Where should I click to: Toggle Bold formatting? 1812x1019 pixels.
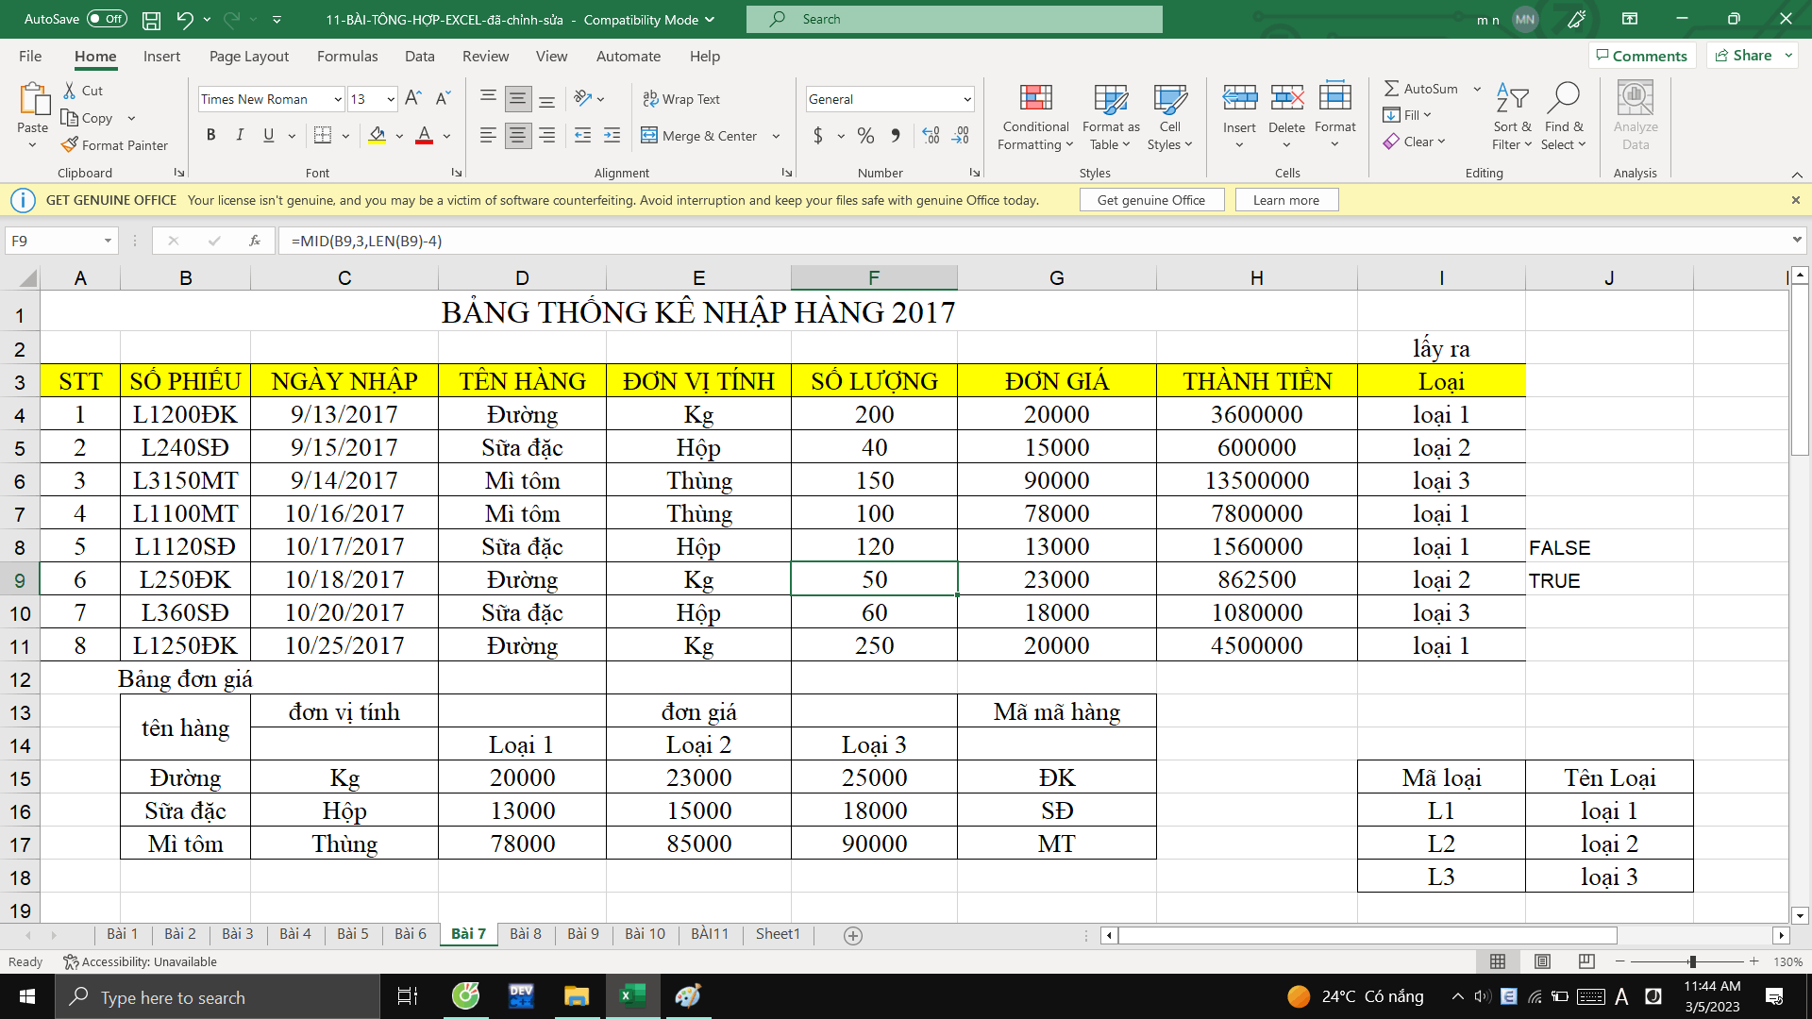click(211, 136)
